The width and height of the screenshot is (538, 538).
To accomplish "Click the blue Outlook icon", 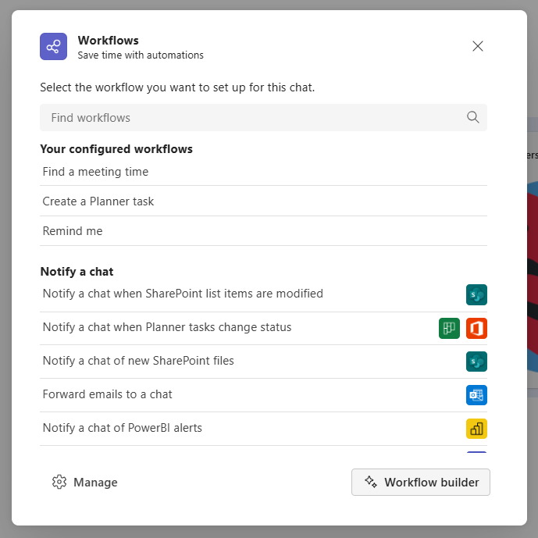I will [x=476, y=395].
